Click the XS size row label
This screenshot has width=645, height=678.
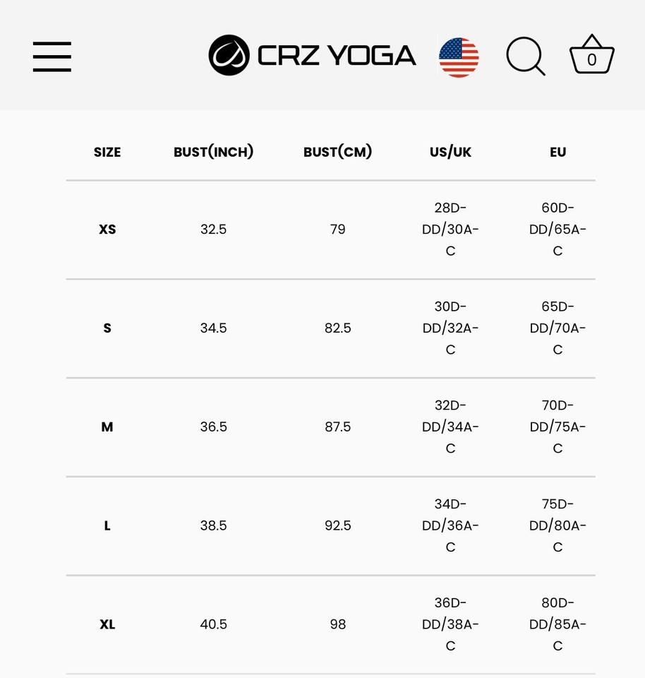[x=107, y=229]
